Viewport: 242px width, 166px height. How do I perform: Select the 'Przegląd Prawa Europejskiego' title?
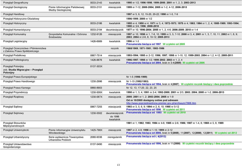pyautogui.click(x=20, y=77)
